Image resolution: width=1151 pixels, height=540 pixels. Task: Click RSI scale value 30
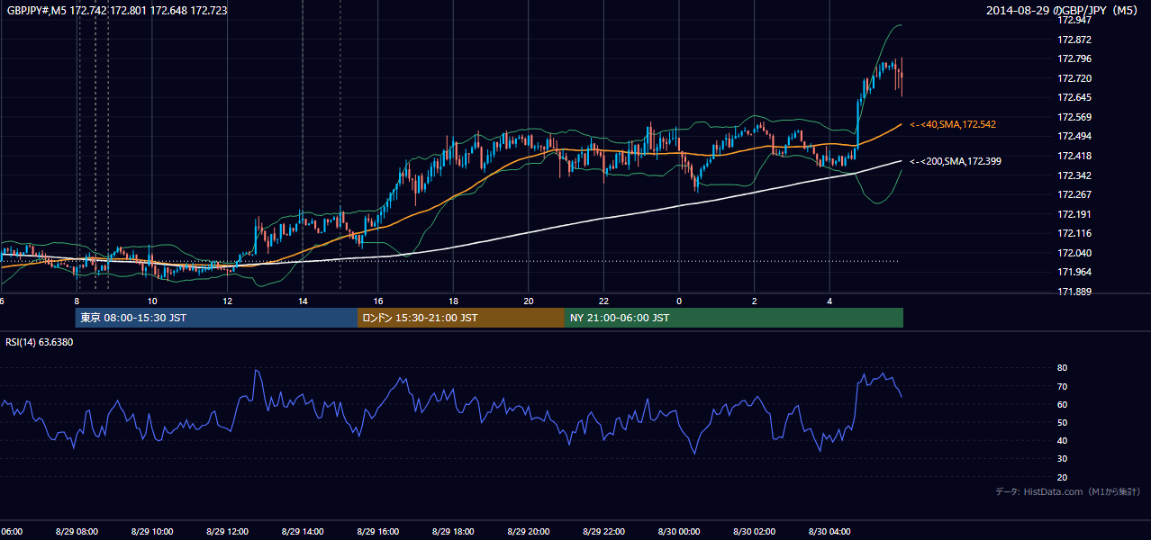(1063, 459)
